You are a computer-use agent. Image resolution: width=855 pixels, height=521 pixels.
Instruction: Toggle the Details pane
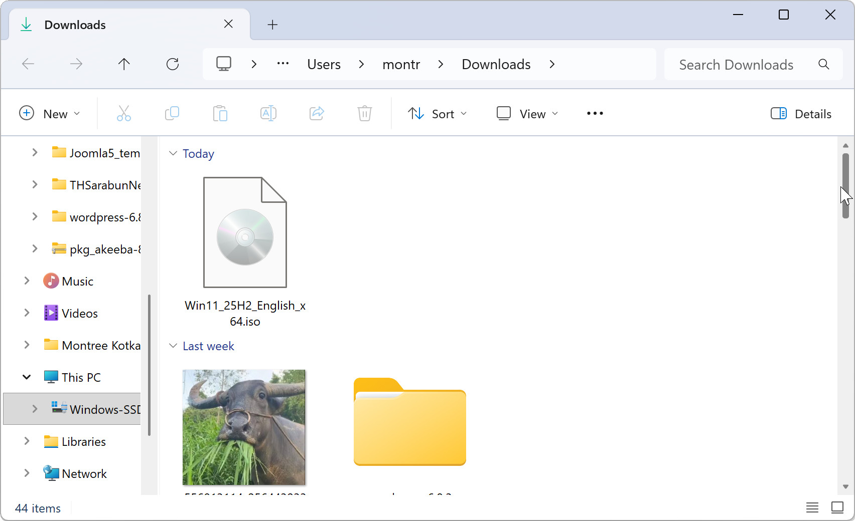[800, 113]
